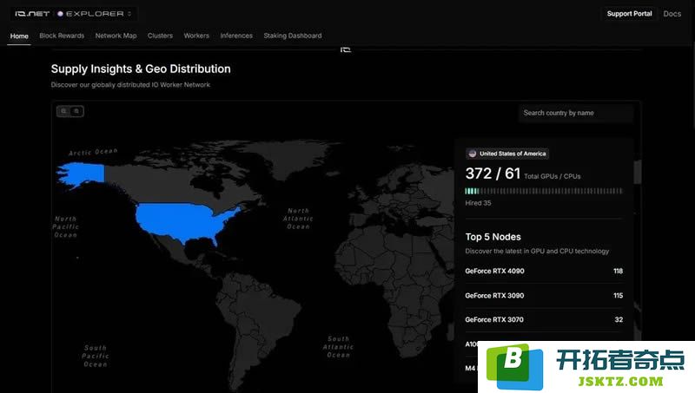Viewport: 695px width, 393px height.
Task: Click the United States of America country chip
Action: (507, 154)
